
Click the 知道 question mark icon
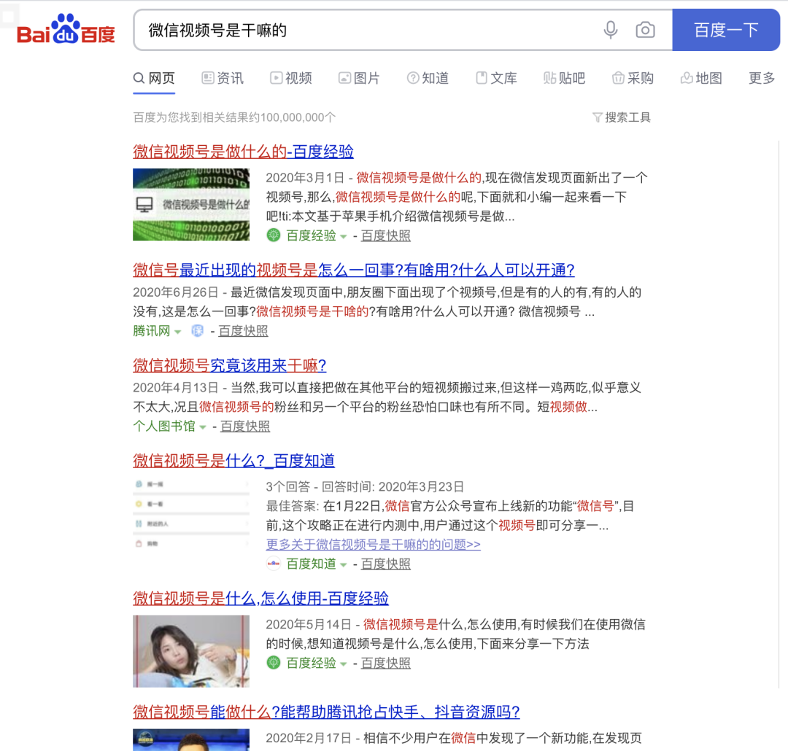click(x=412, y=78)
